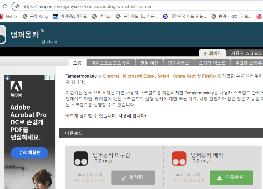Open the 통계 - KRX bookmark
The height and width of the screenshot is (189, 263).
(231, 16)
